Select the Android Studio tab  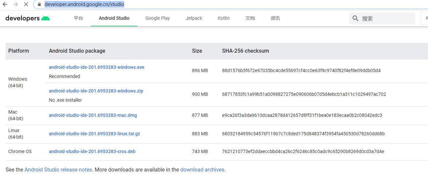coord(114,18)
